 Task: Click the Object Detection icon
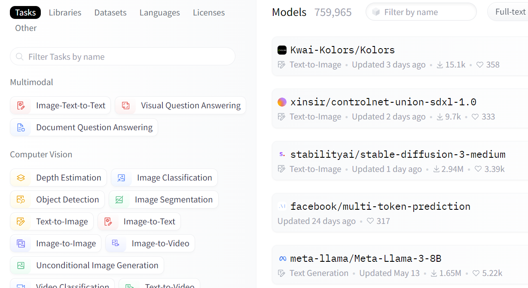(21, 199)
